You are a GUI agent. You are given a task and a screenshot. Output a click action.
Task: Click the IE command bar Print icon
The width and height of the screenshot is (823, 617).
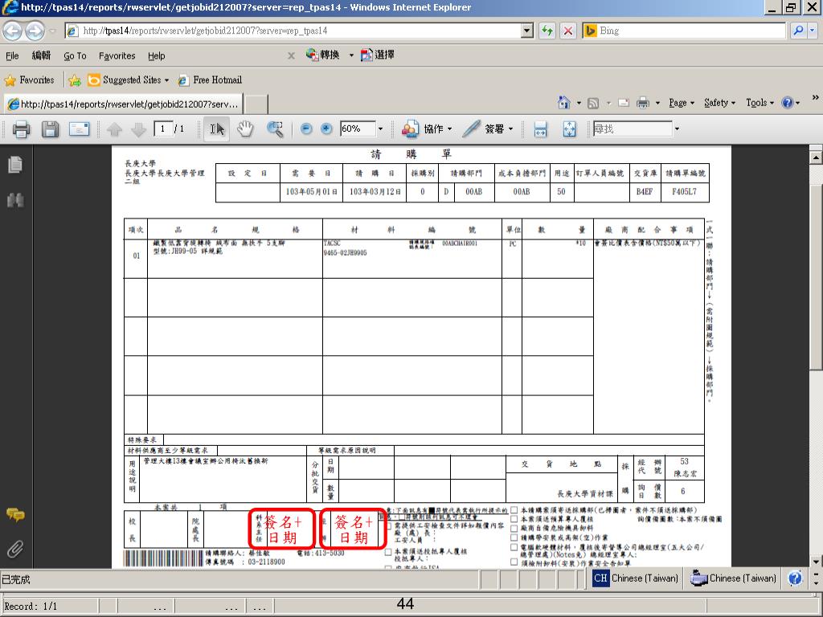(x=642, y=103)
